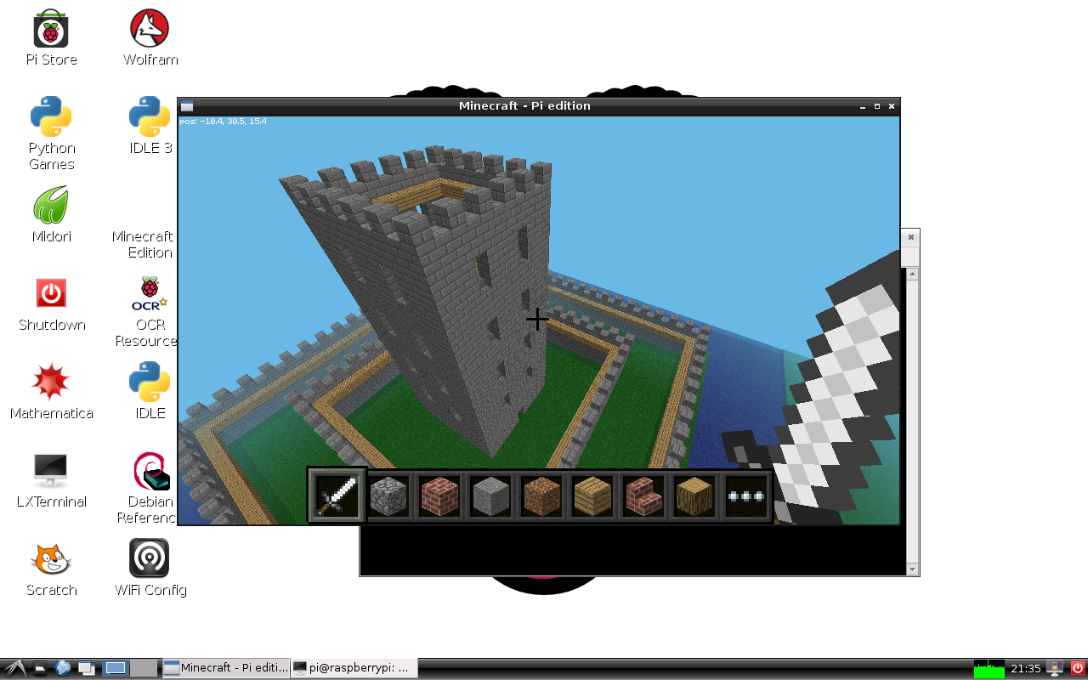
Task: Click the terminal window's scrollbar down arrow
Action: 913,569
